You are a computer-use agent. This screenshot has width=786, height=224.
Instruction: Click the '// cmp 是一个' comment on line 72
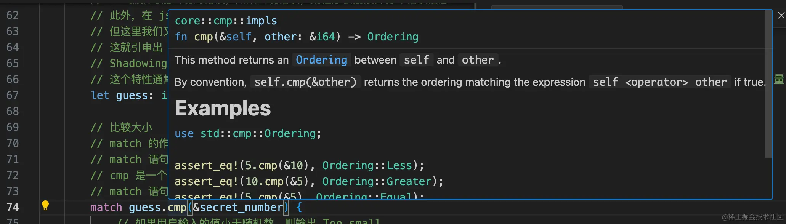click(x=129, y=175)
